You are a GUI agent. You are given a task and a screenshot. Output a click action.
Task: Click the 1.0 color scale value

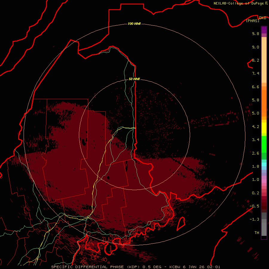click(256, 180)
